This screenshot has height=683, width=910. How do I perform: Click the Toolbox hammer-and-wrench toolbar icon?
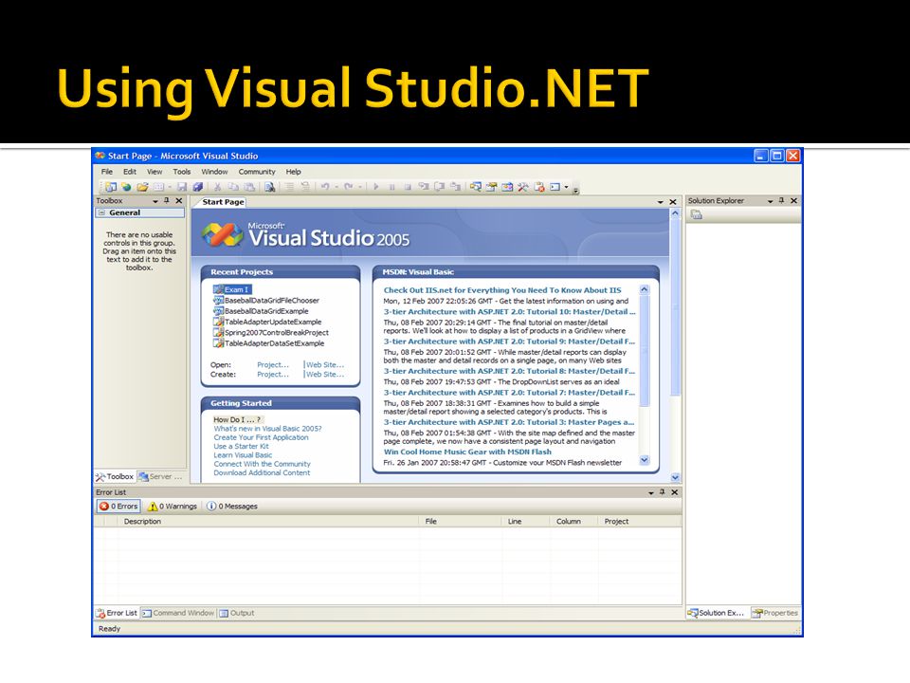(523, 187)
